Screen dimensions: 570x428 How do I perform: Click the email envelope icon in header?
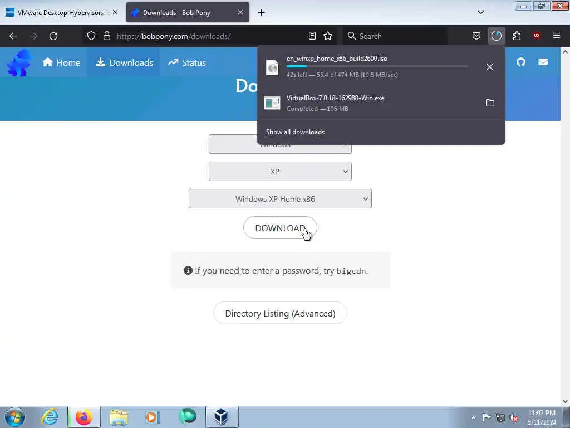tap(543, 62)
